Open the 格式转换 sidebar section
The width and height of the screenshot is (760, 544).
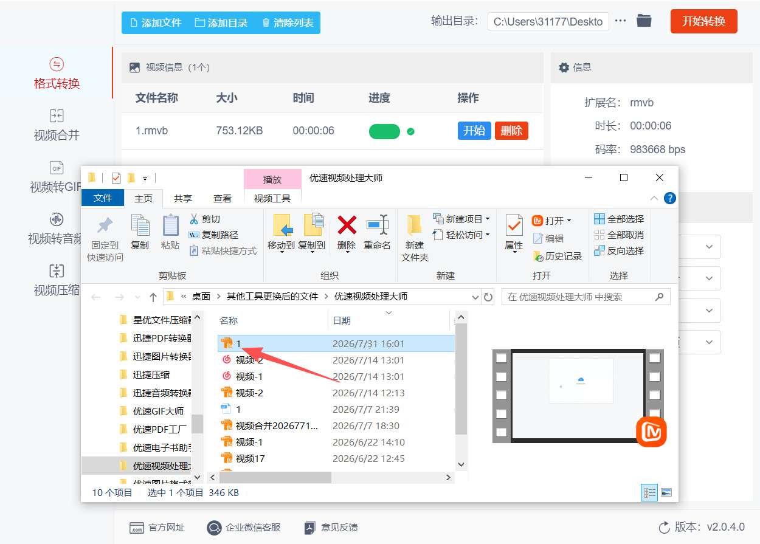(x=57, y=73)
